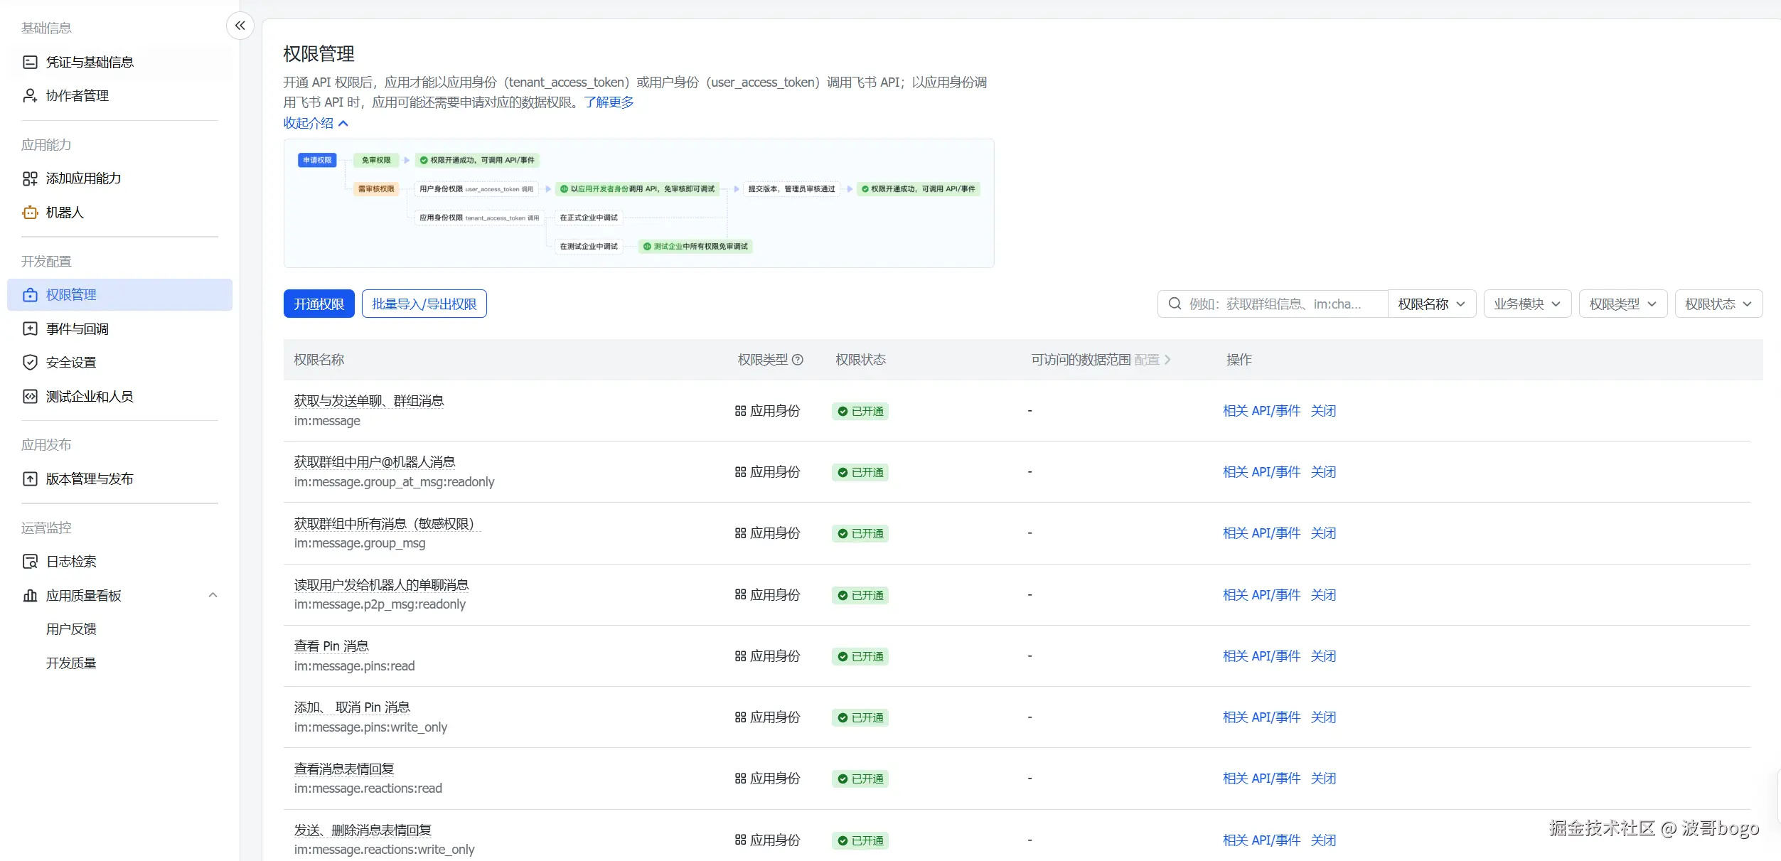
Task: Click the 应用身份 grid icon in im:message.group_msg row
Action: click(x=740, y=533)
